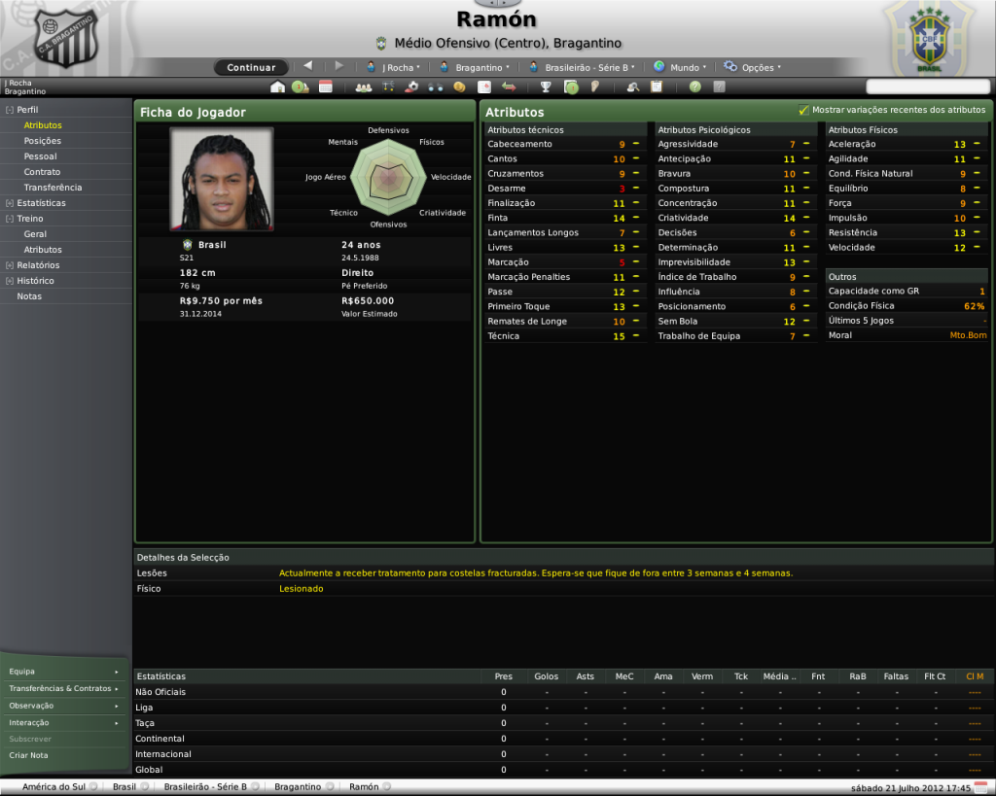Click the gold coin finances icon
The height and width of the screenshot is (796, 996).
point(459,87)
